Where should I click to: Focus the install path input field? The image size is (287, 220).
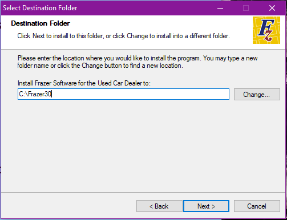click(x=123, y=94)
